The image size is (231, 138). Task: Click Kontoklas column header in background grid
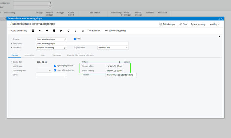pyautogui.click(x=163, y=13)
